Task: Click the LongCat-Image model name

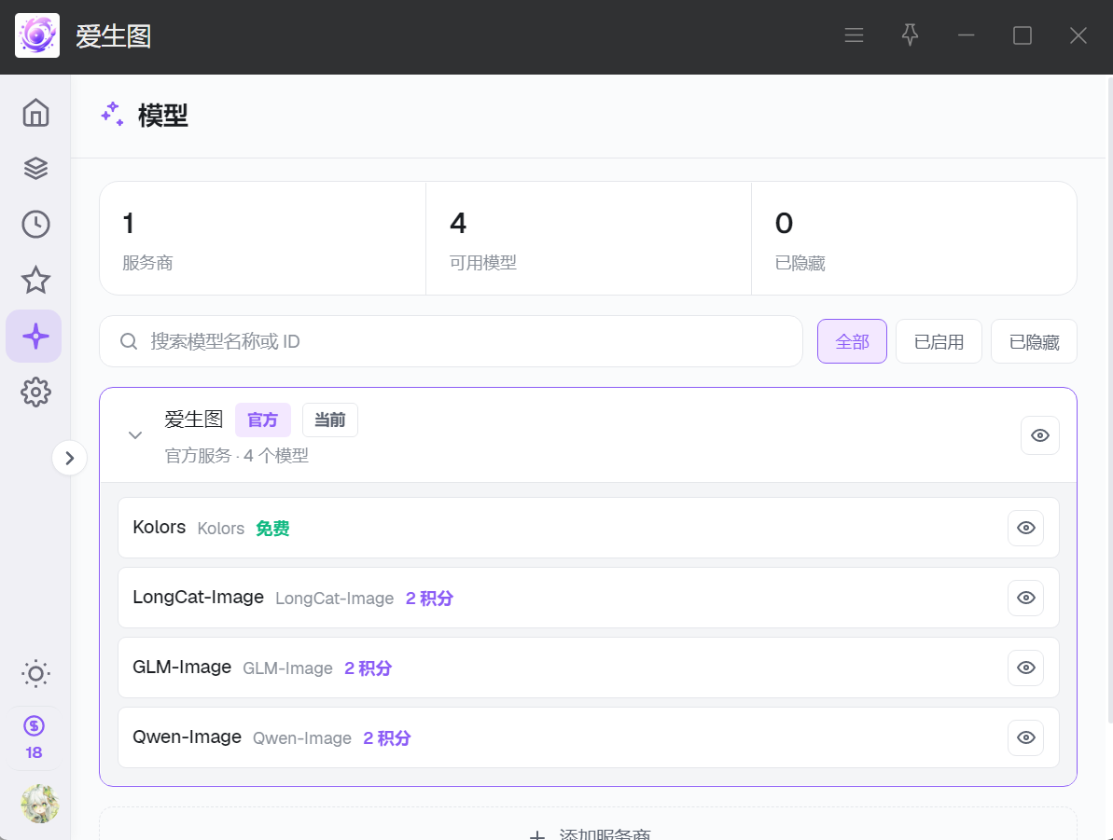Action: pos(198,598)
